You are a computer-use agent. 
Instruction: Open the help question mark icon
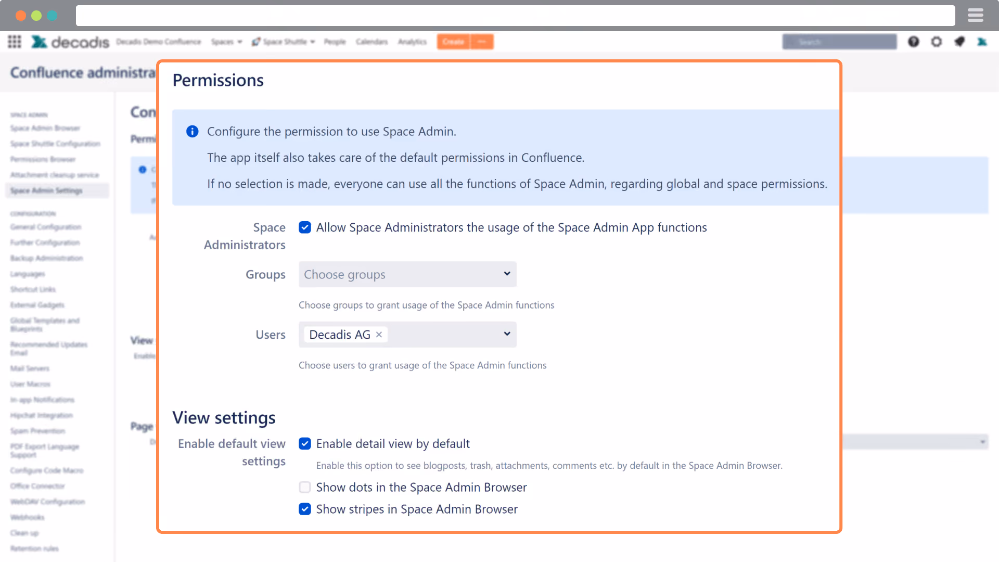point(914,42)
